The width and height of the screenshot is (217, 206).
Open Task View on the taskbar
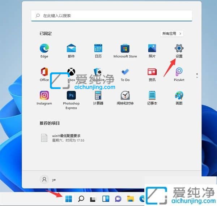pyautogui.click(x=93, y=199)
